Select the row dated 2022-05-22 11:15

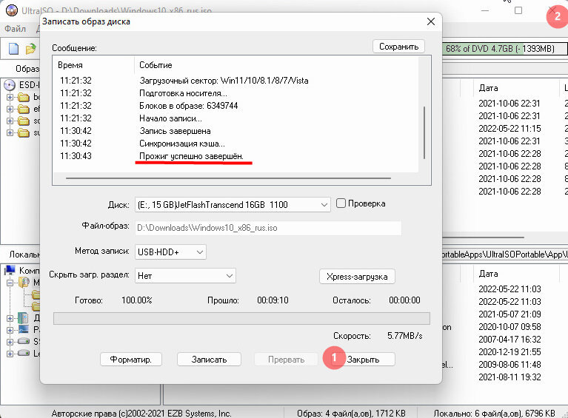(509, 129)
